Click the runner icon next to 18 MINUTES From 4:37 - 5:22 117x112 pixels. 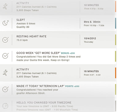pos(5,73)
